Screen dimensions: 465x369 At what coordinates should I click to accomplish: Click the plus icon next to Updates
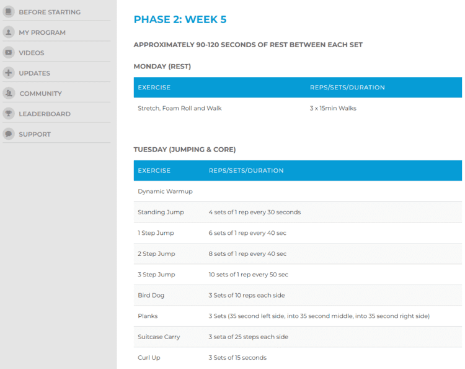9,73
